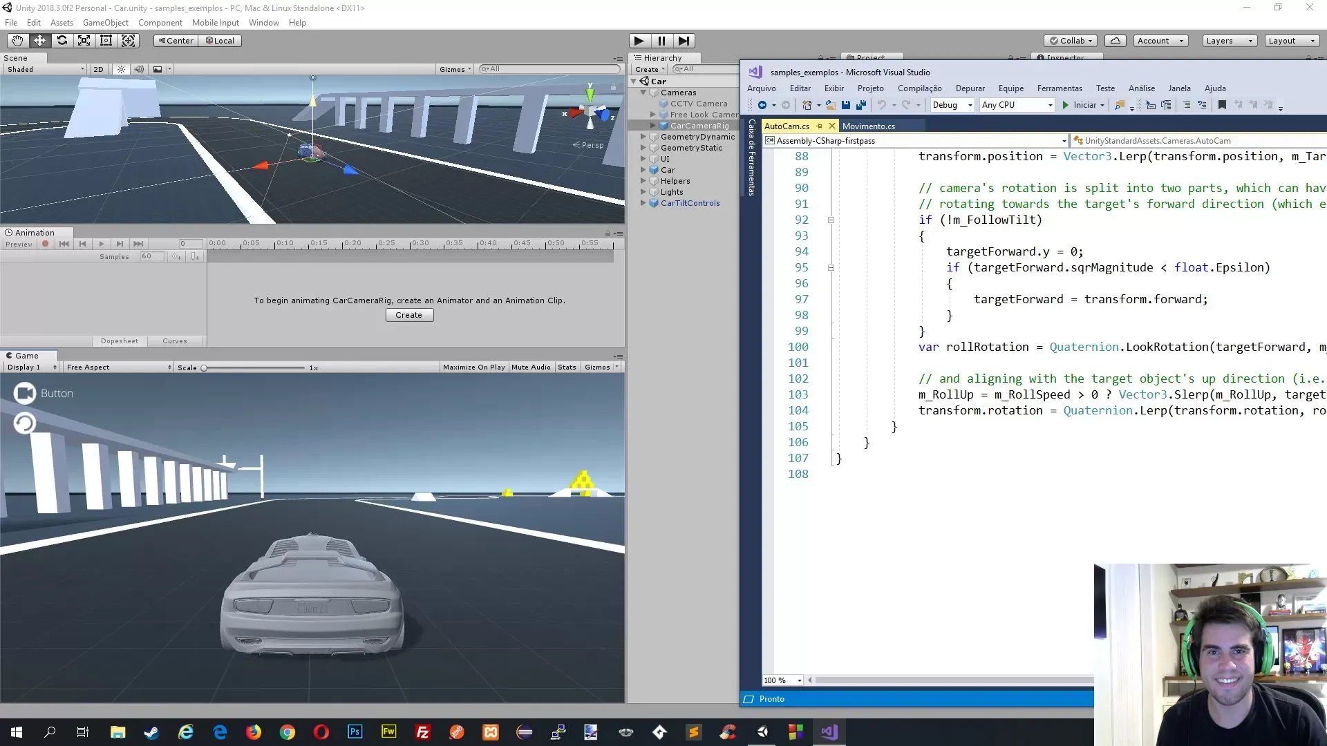
Task: Select the Hand tool in Unity toolbar
Action: pyautogui.click(x=17, y=41)
